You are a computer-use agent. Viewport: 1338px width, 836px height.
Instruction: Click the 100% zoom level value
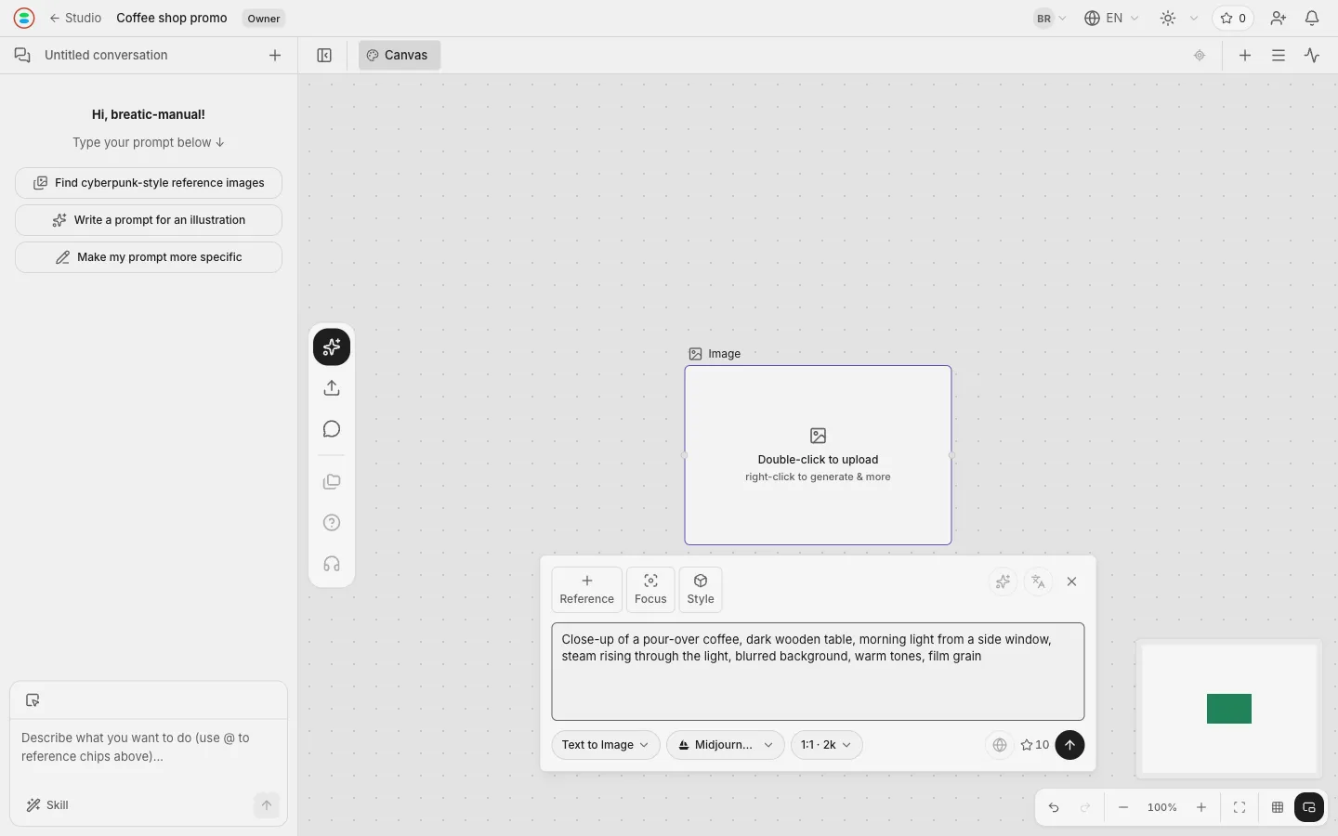1162,807
